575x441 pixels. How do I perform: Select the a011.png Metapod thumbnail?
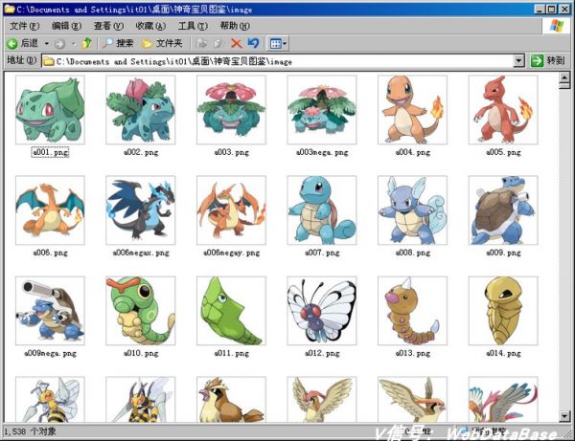(231, 311)
